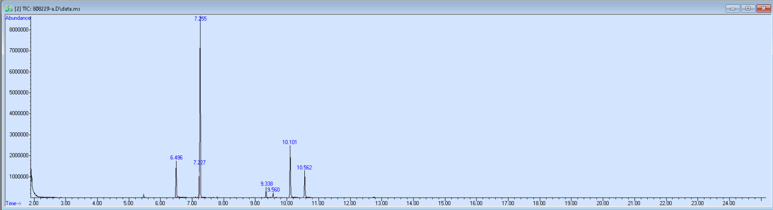Click the chromatogram peak under the 10.101 label
Viewport: 773px width, 210px height.
[x=290, y=172]
